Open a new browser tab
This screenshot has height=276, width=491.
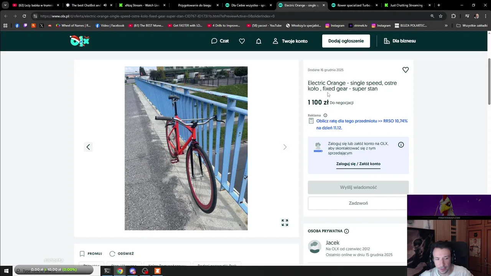[x=439, y=5]
